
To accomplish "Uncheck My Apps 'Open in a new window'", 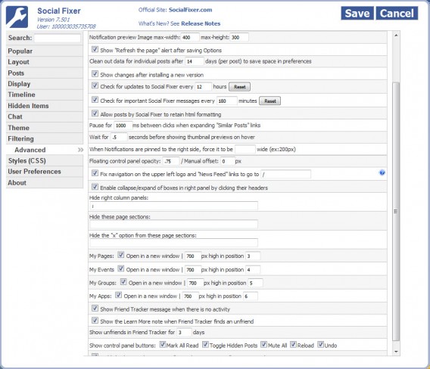I will pos(118,295).
